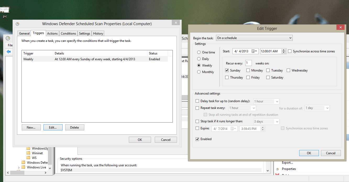Click the Wininet folder icon
349x182 pixels.
[x=29, y=153]
